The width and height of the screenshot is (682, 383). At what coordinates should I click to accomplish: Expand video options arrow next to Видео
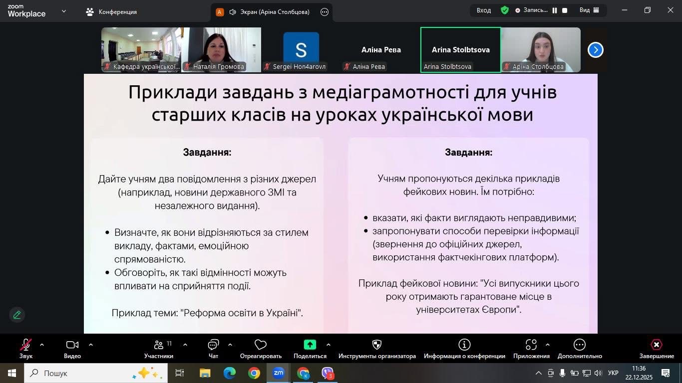[x=91, y=345]
